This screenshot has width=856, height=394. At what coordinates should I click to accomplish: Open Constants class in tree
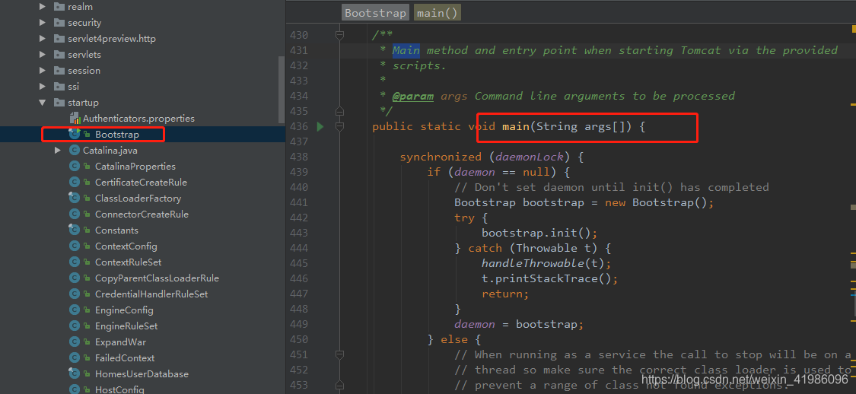tap(117, 230)
